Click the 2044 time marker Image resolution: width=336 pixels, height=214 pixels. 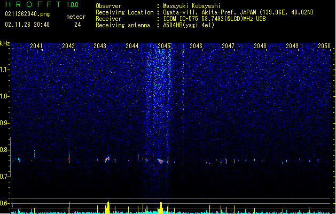[x=132, y=45]
